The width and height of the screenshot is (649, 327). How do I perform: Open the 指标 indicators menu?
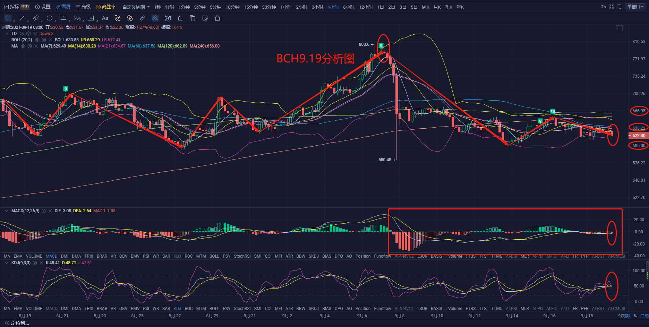[x=12, y=7]
